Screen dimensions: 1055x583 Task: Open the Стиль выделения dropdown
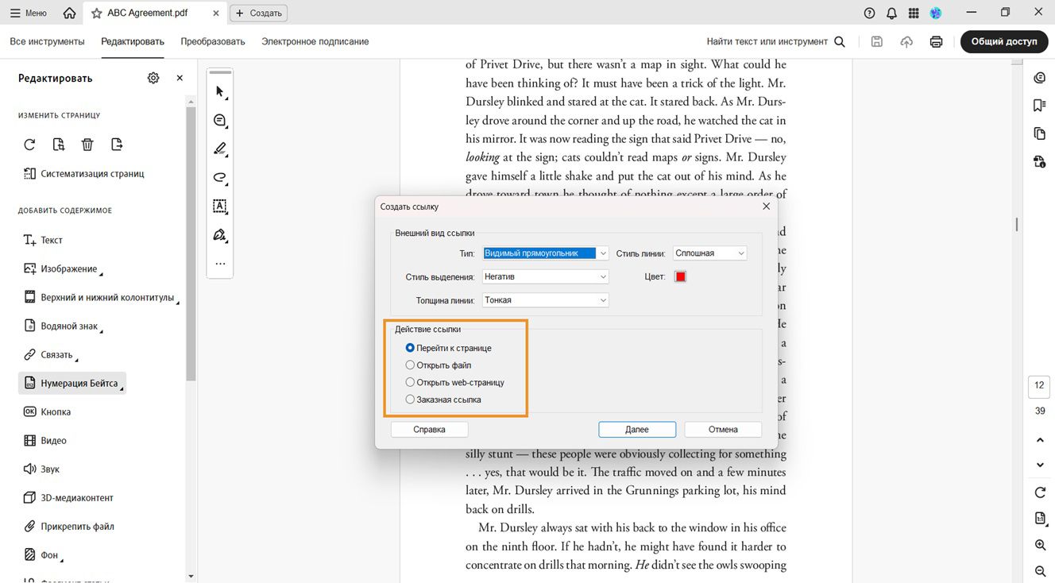pos(545,276)
